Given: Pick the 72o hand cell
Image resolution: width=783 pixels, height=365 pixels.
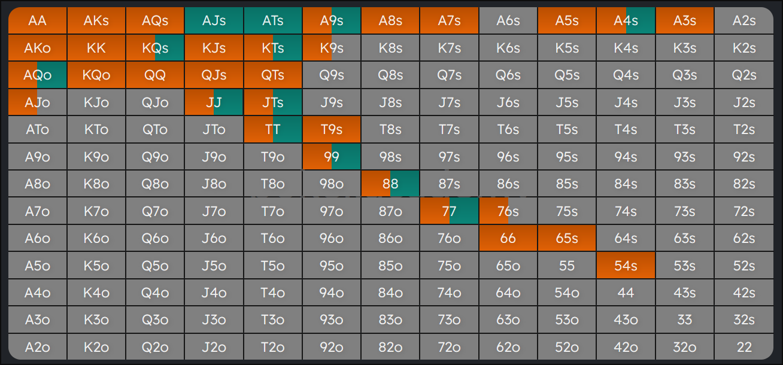Looking at the screenshot, I should [x=449, y=347].
